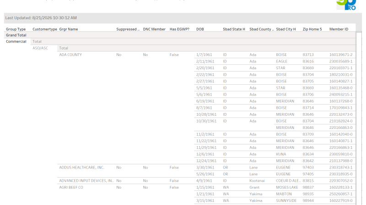Click the Member ID column header
This screenshot has height=205, width=366.
click(x=339, y=29)
